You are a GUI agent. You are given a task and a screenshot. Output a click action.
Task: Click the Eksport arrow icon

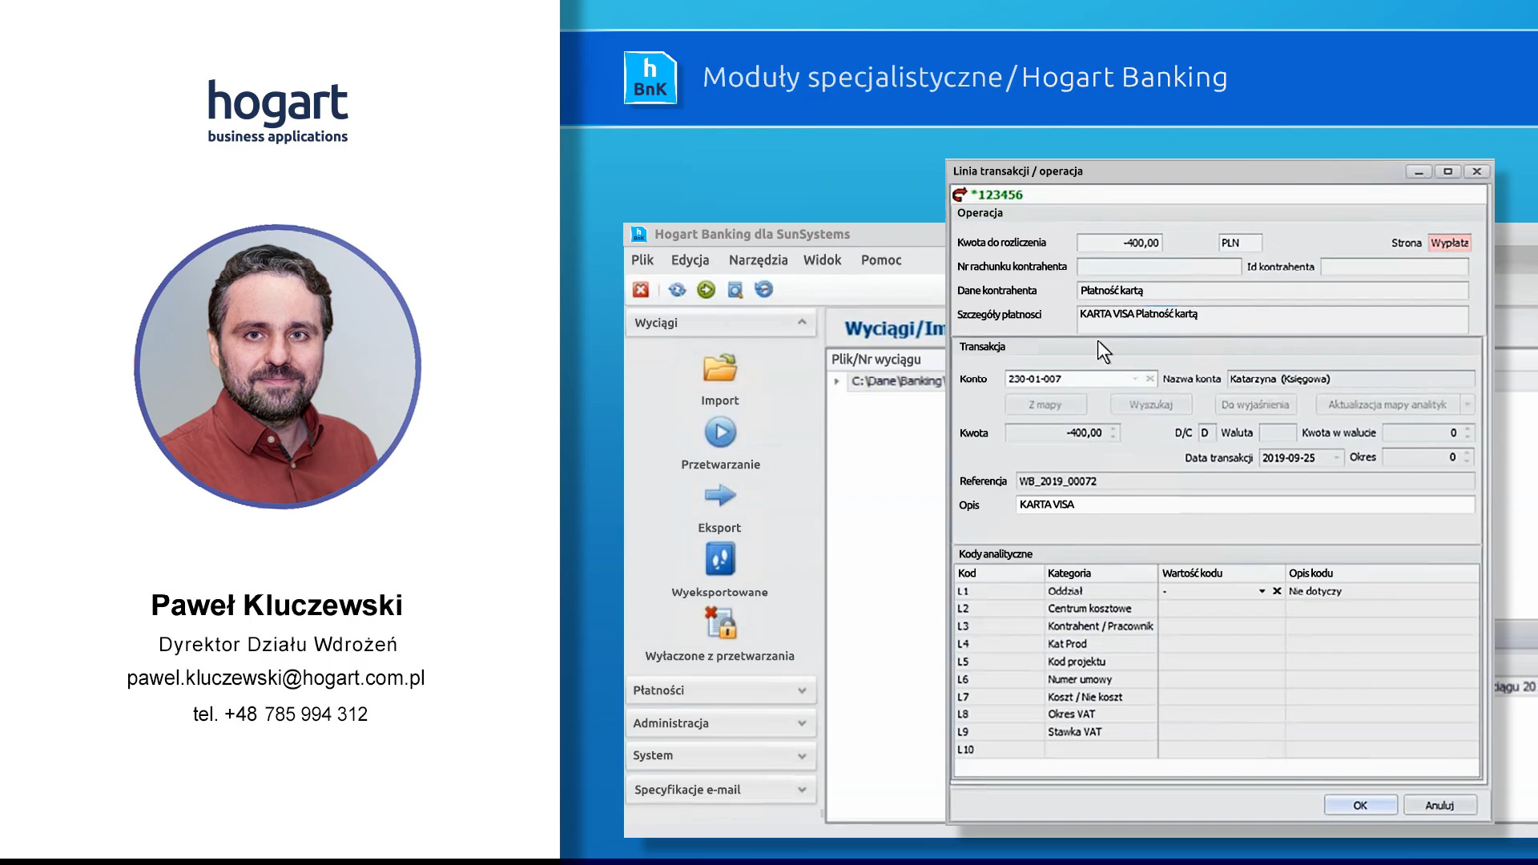pyautogui.click(x=719, y=496)
